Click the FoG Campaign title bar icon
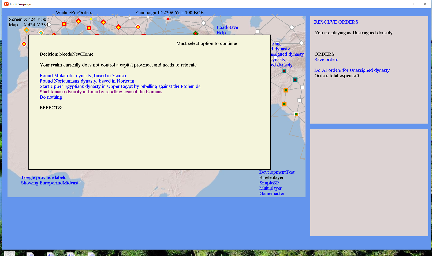This screenshot has width=432, height=256. [6, 4]
